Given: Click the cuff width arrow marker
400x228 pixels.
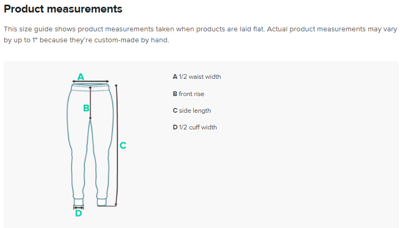Looking at the screenshot, I should 78,207.
